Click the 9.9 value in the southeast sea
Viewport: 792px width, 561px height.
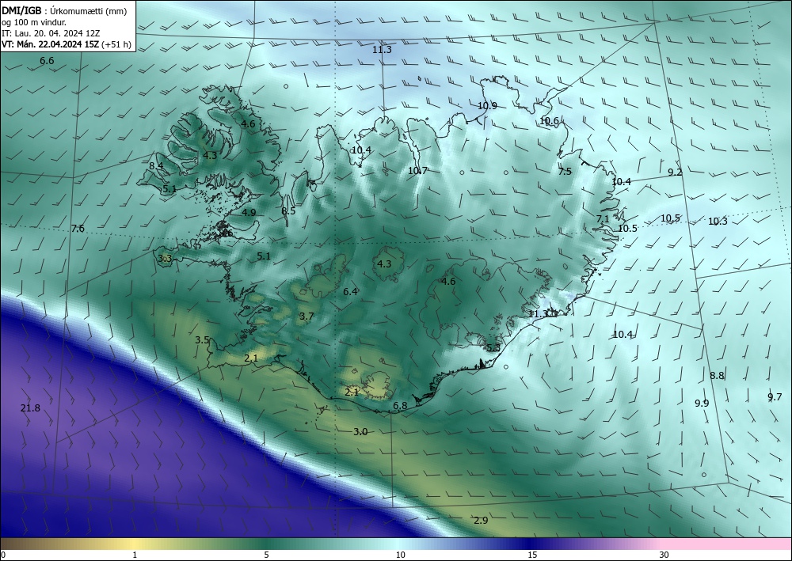click(x=702, y=403)
